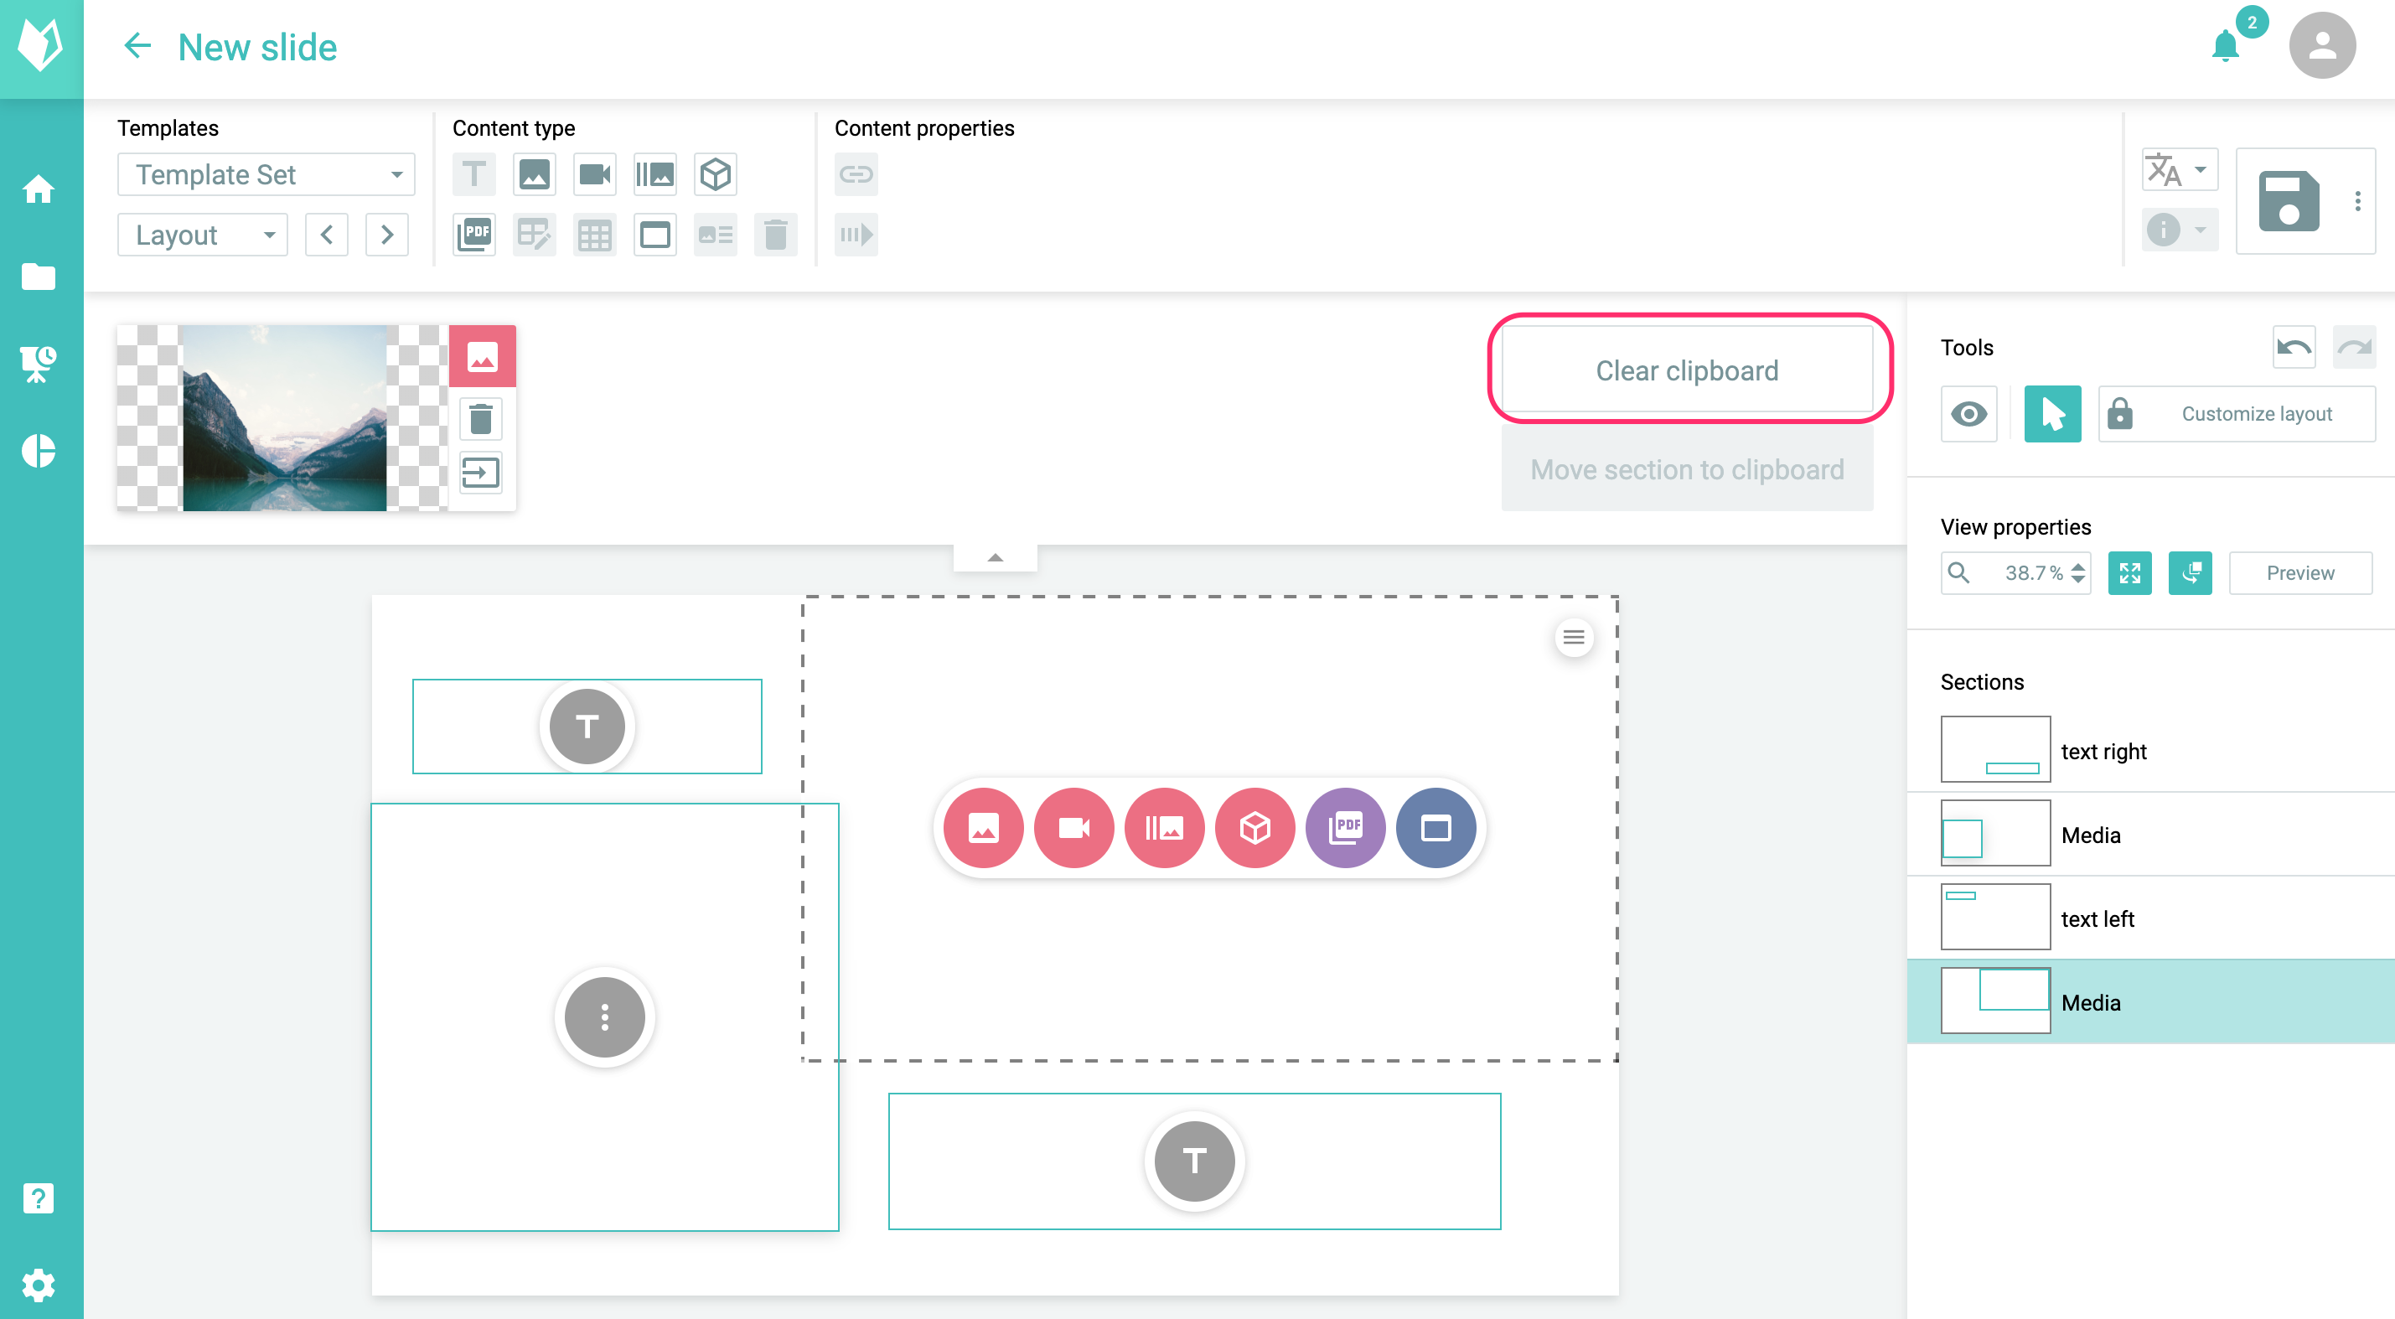
Task: Click the three-dots media placeholder
Action: point(605,1016)
